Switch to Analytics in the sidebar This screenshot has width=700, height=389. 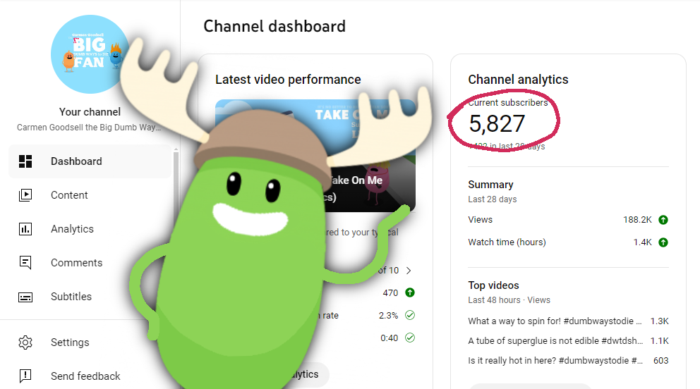[72, 229]
